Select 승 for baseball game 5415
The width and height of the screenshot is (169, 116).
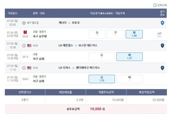coord(102,57)
